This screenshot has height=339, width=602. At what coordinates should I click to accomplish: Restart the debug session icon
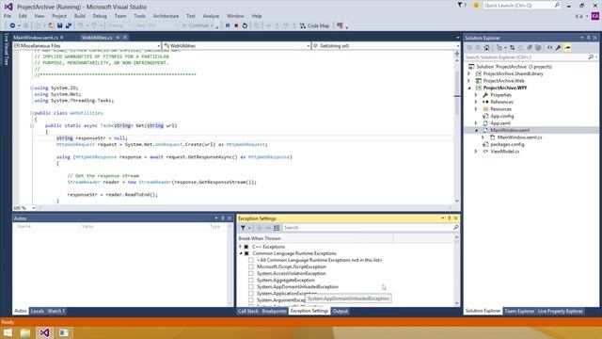[245, 25]
